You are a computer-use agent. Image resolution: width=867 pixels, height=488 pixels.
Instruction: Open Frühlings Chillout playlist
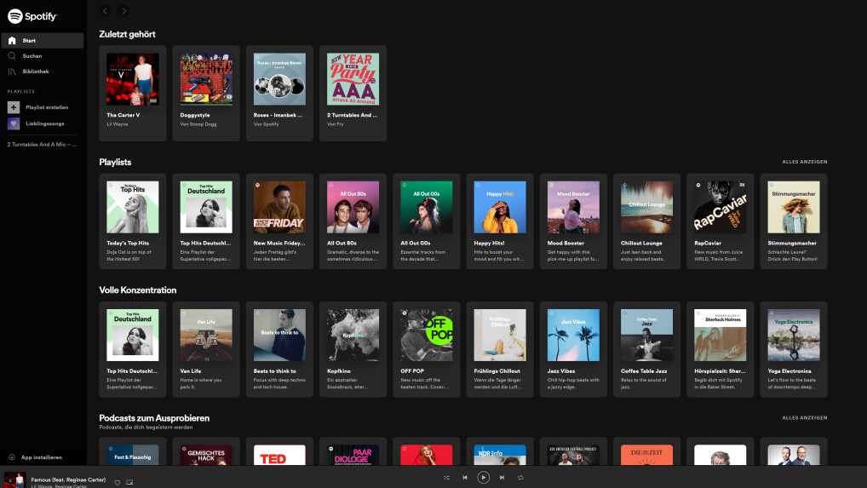pyautogui.click(x=500, y=349)
